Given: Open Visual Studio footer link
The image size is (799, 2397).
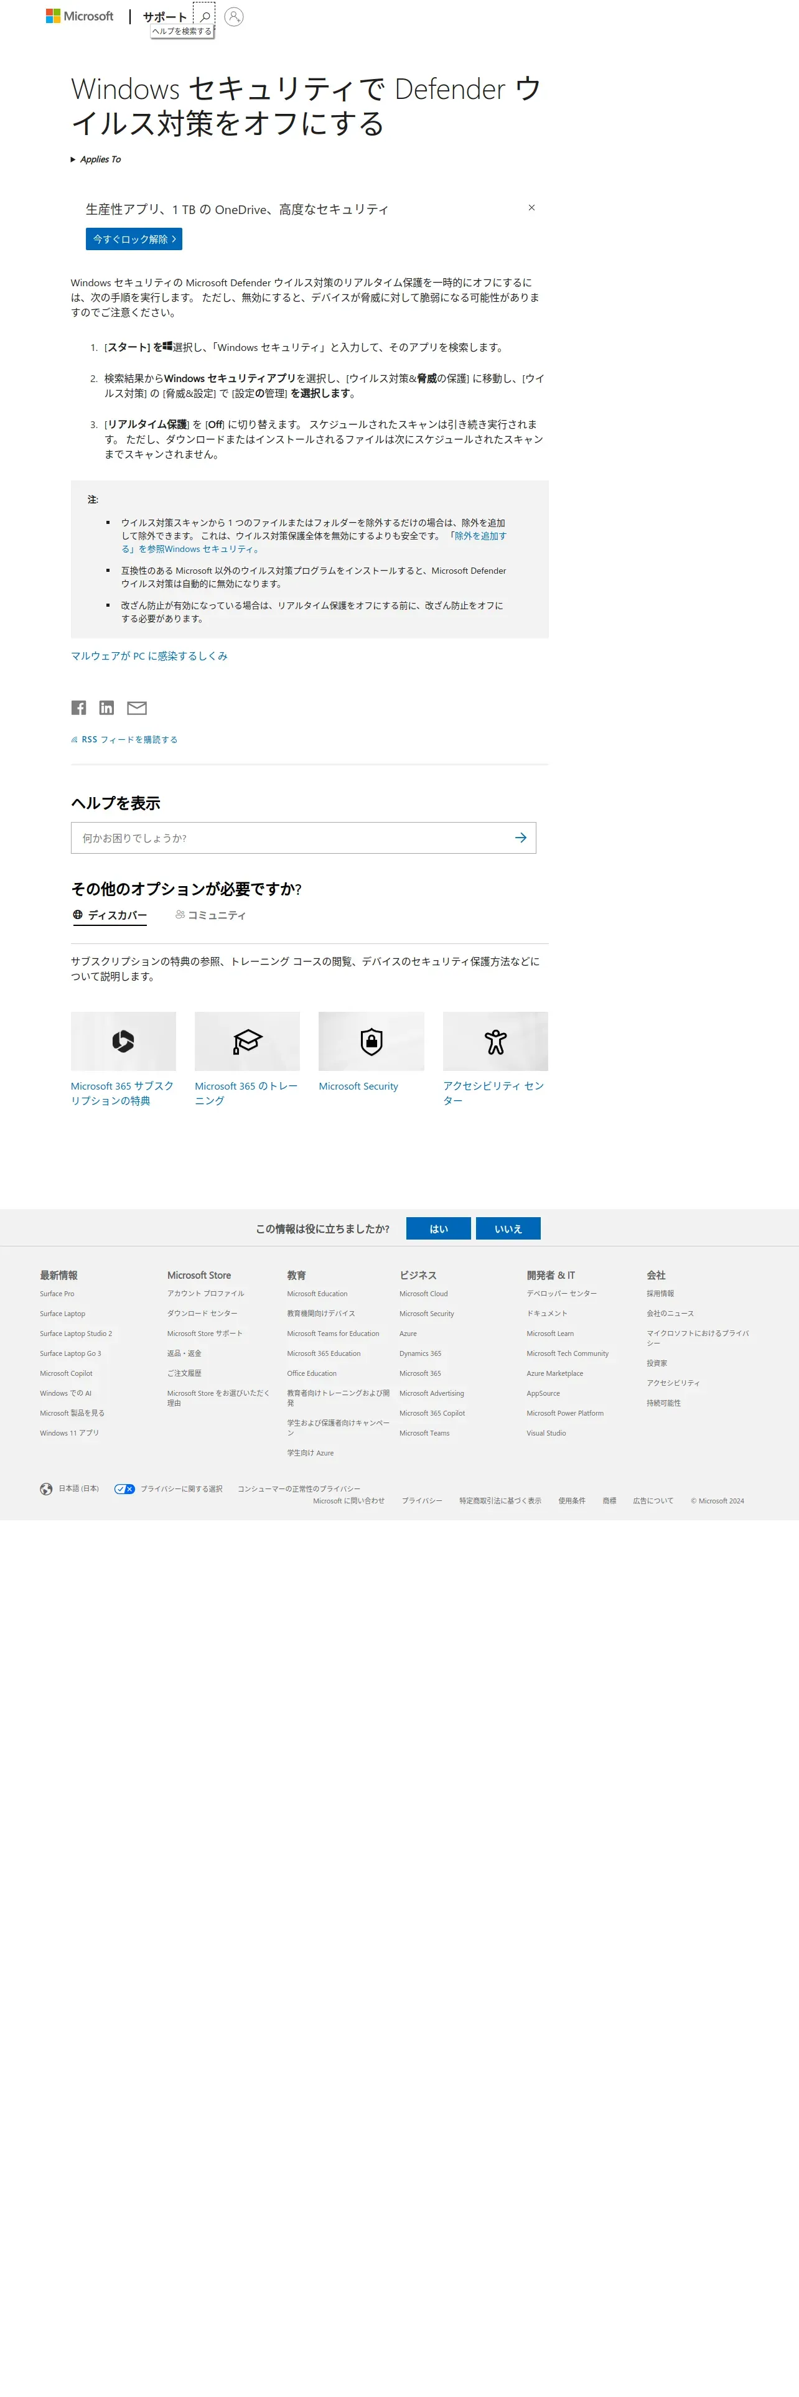Looking at the screenshot, I should pos(546,1433).
